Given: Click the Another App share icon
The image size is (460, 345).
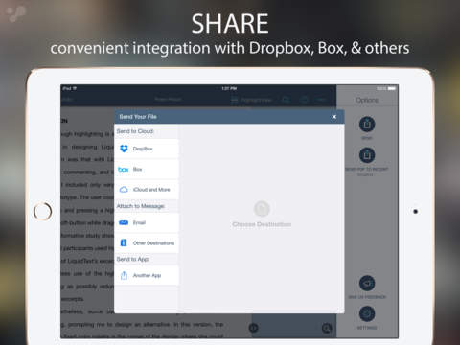Looking at the screenshot, I should click(124, 275).
